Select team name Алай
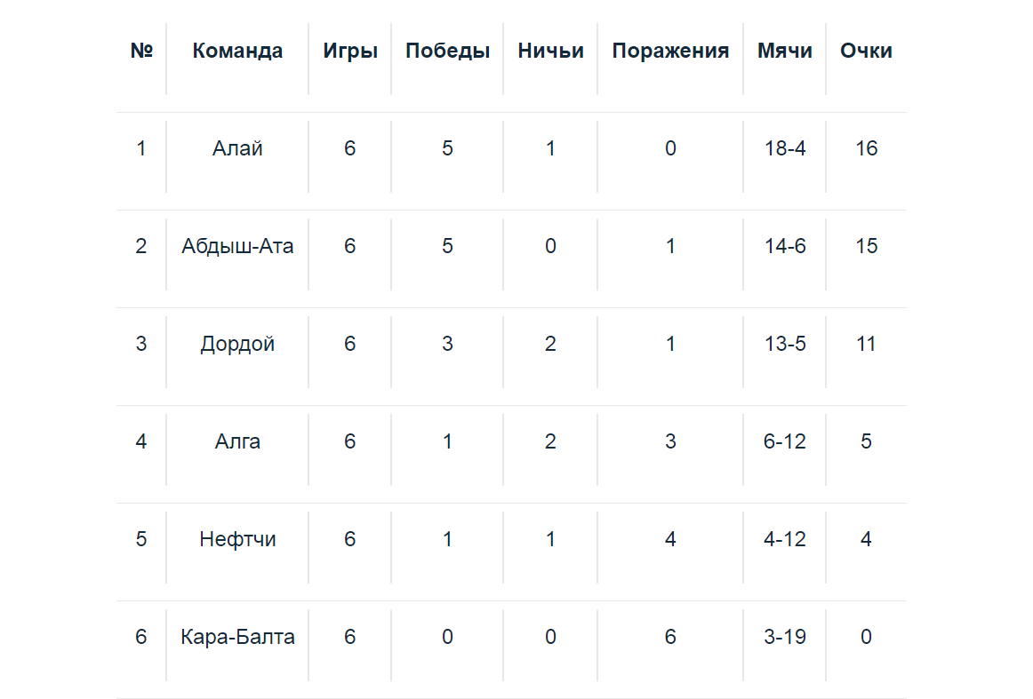This screenshot has height=699, width=1033. pos(237,148)
